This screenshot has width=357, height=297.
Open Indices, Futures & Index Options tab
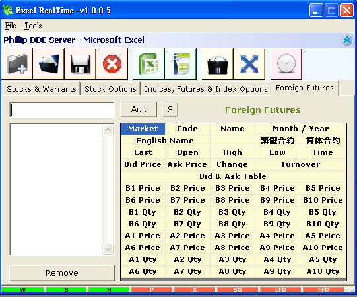(x=206, y=89)
